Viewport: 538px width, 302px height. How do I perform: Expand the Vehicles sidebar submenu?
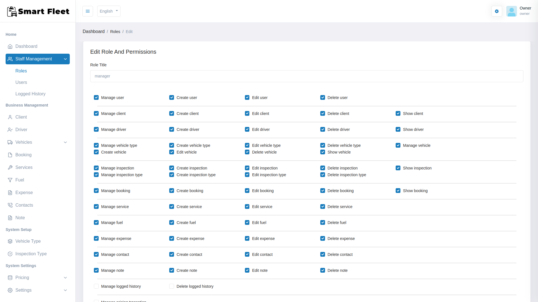(x=65, y=142)
